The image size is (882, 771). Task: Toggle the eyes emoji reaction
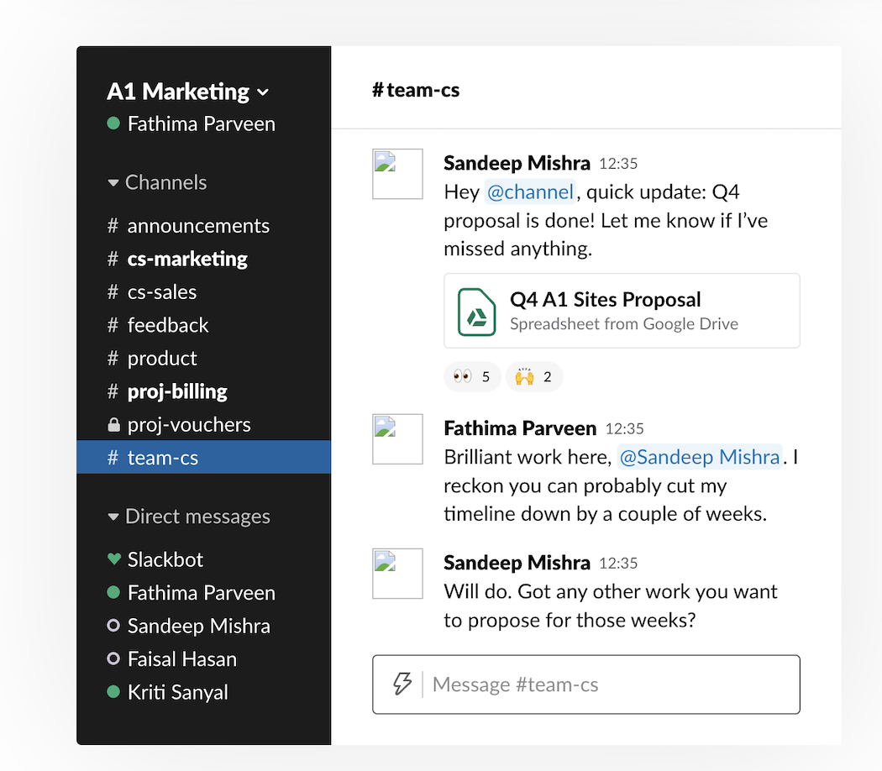[x=472, y=376]
